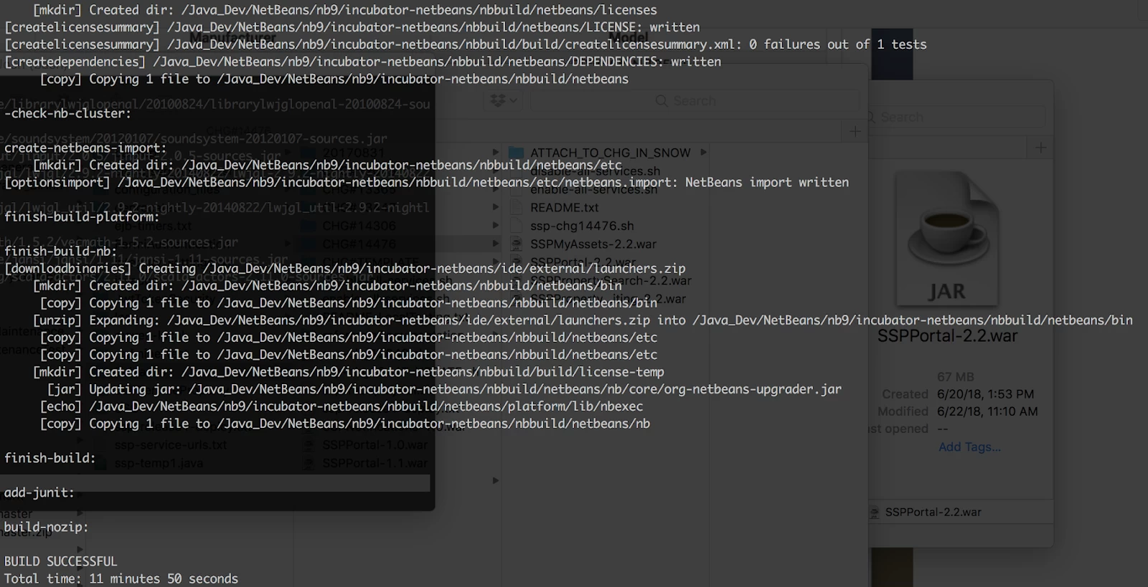Screen dimensions: 1148x587
Task: Click the create-netbeans-import: line in terminal
Action: (x=85, y=148)
